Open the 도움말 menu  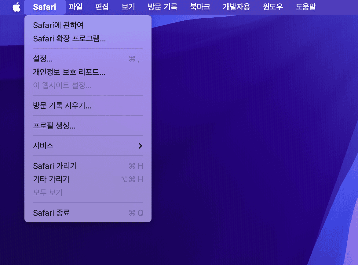click(305, 7)
